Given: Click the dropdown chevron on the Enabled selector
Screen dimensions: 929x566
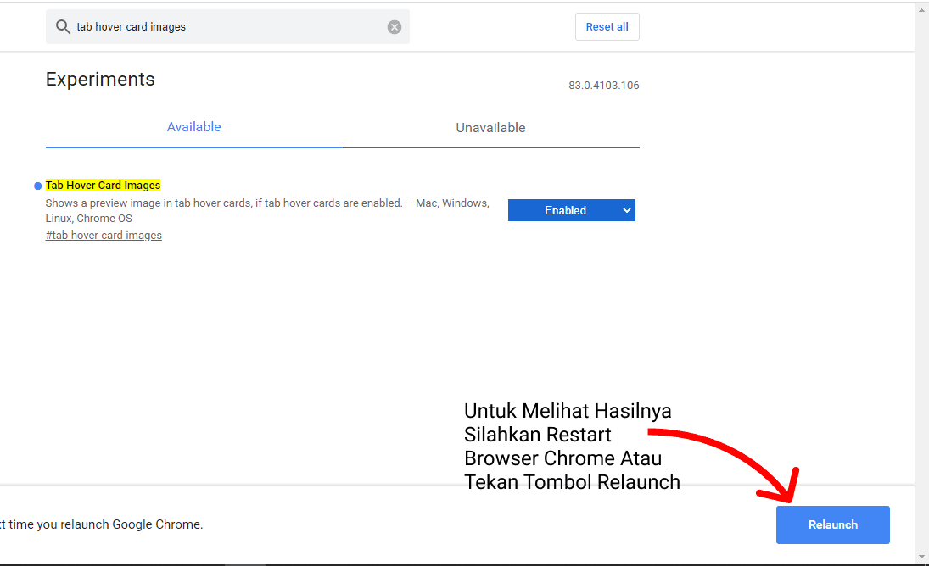Looking at the screenshot, I should (x=626, y=210).
